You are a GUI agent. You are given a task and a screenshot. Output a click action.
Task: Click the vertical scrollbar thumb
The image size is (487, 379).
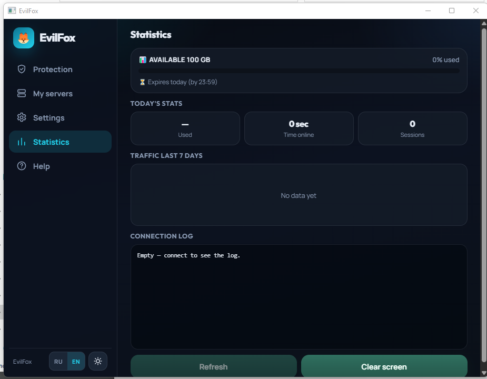coord(484,195)
